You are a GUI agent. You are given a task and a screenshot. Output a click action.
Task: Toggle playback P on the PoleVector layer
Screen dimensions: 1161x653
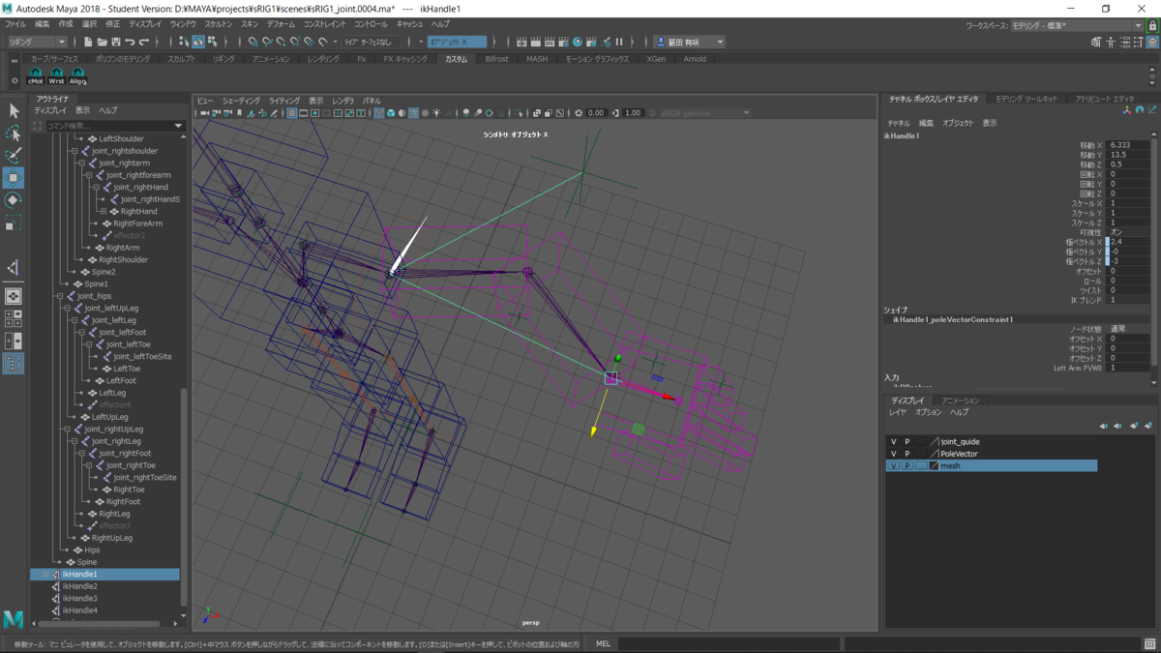(908, 454)
